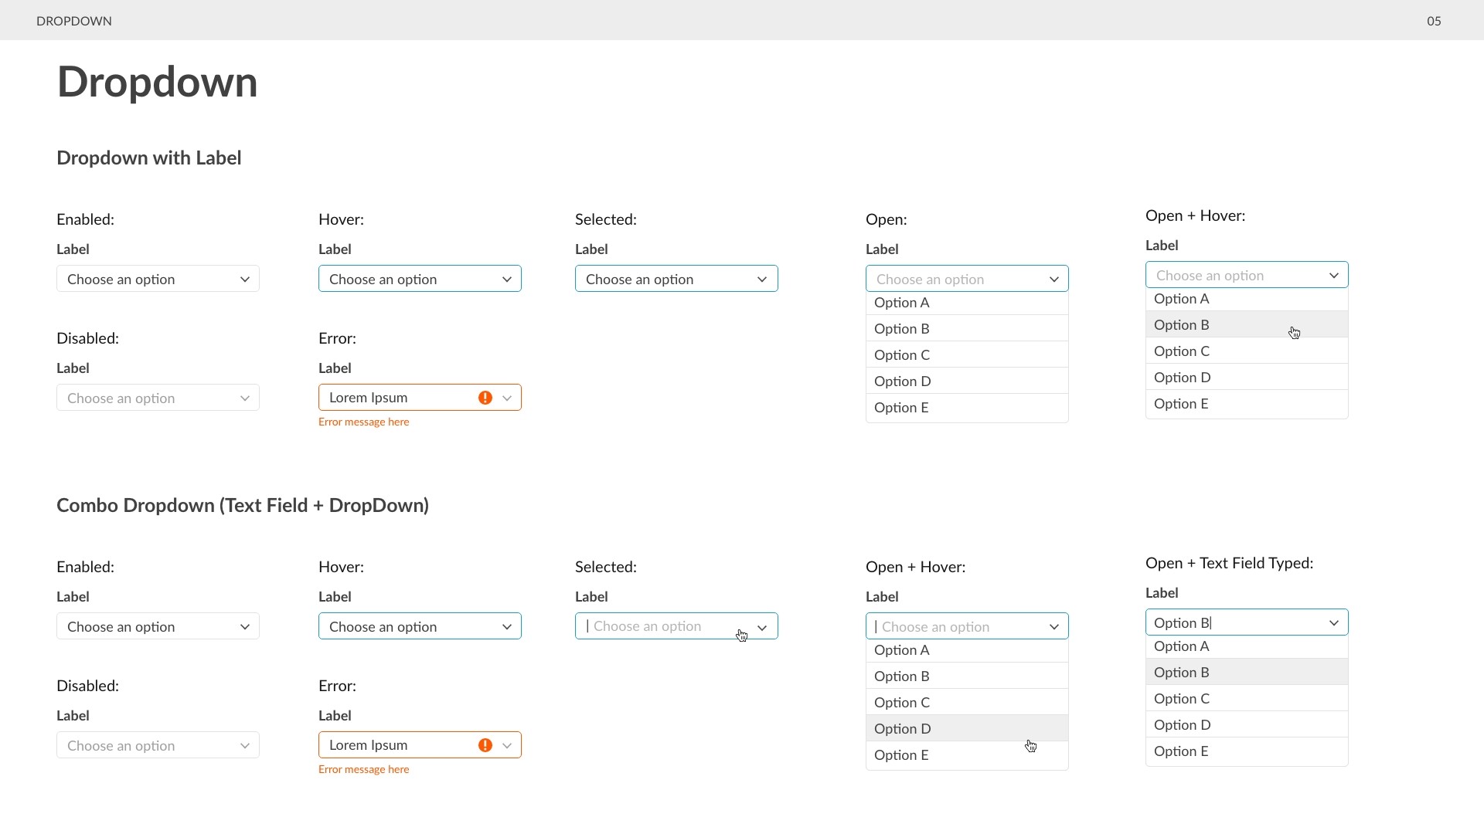Screen dimensions: 1484x834
Task: Click the chevron in the combo Error Lorem Ipsum field
Action: click(507, 746)
